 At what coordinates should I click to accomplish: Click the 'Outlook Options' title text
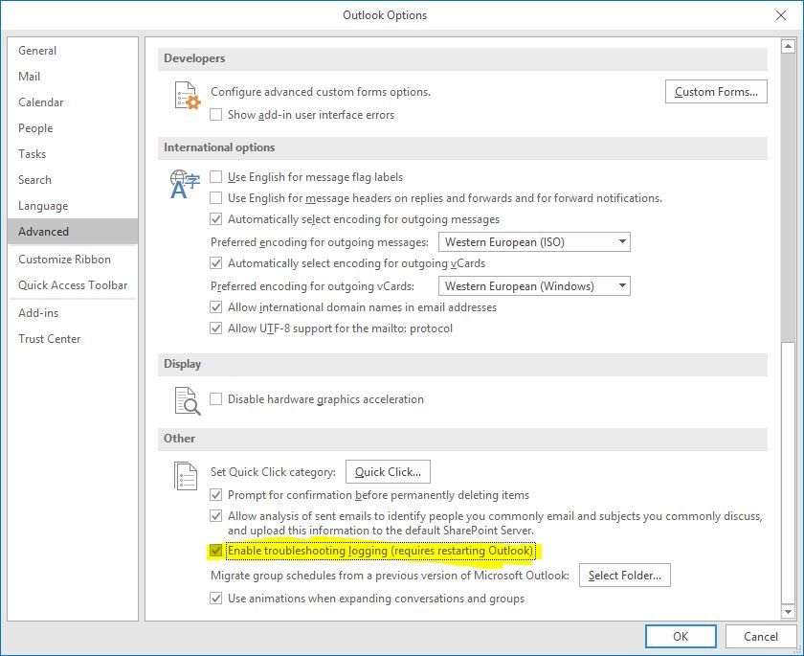(x=385, y=15)
